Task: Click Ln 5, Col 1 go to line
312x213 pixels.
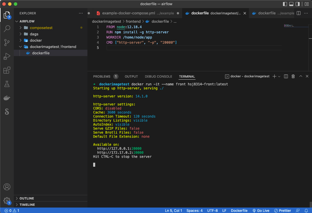Action: [x=173, y=211]
